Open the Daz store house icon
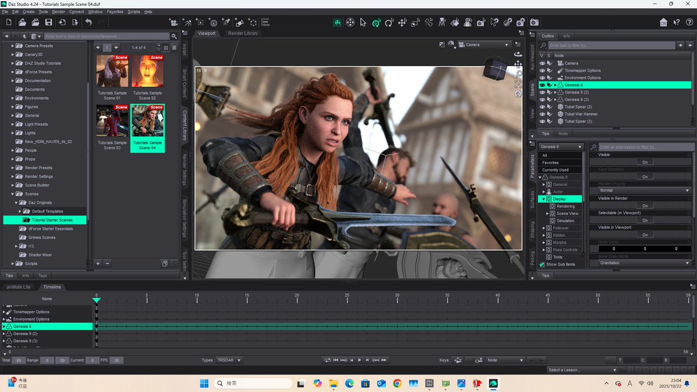This screenshot has height=392, width=697. coord(663,23)
